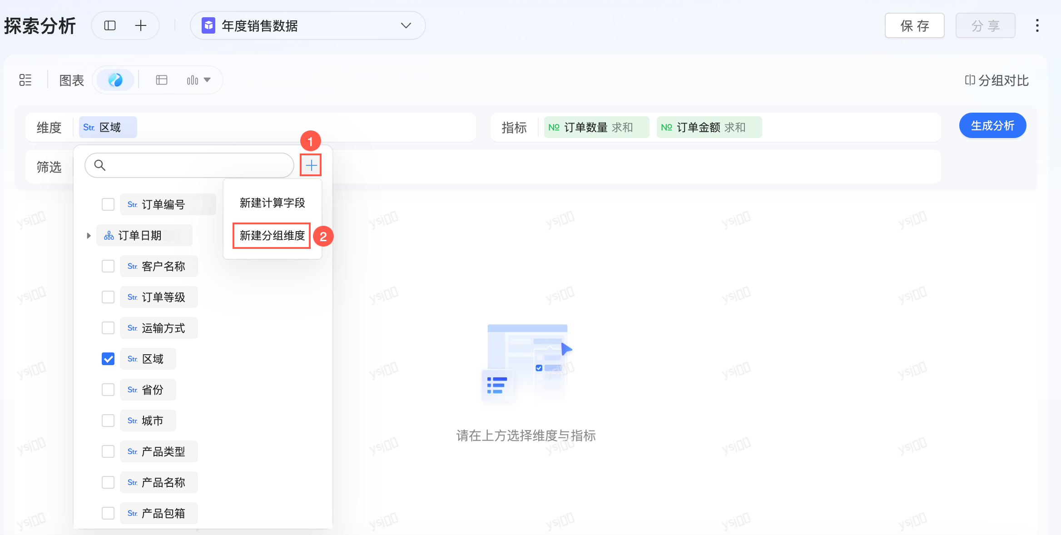This screenshot has height=535, width=1061.
Task: Check the 订单编号 field checkbox
Action: point(108,204)
